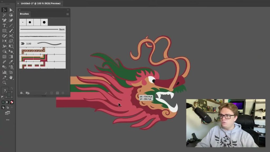Viewport: 270px width, 152px height.
Task: Swap fill and stroke colors
Action: [x=12, y=88]
